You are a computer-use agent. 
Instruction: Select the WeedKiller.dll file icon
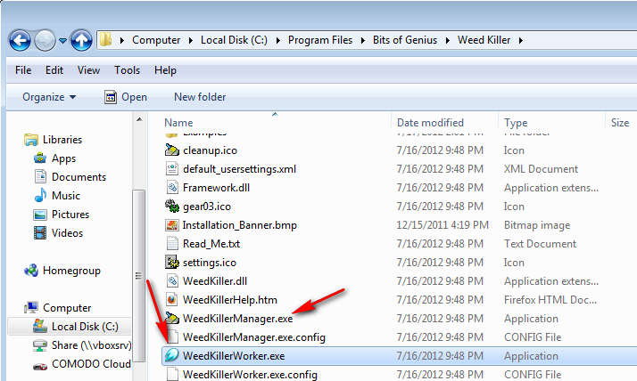coord(172,281)
